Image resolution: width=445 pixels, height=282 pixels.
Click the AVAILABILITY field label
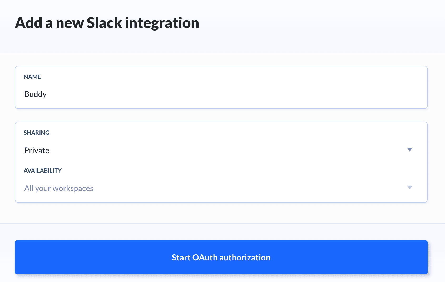pos(43,170)
